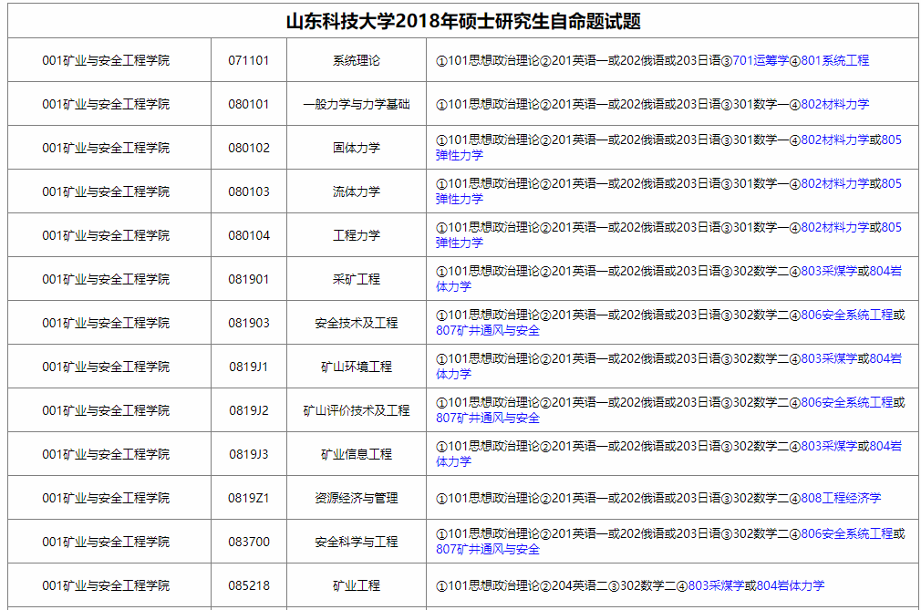Open 803采煤学 link in 矿山环境工程 row
The width and height of the screenshot is (921, 610).
point(829,358)
